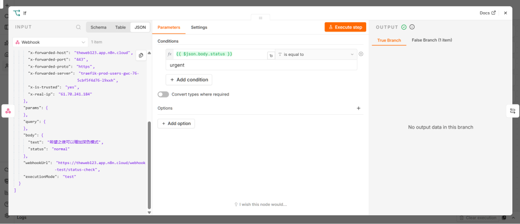Click the "body" JSON key
520x224 pixels.
point(30,136)
